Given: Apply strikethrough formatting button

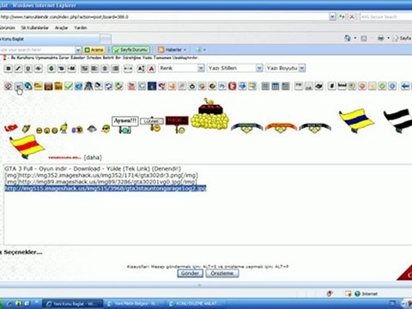Looking at the screenshot, I should [39, 69].
